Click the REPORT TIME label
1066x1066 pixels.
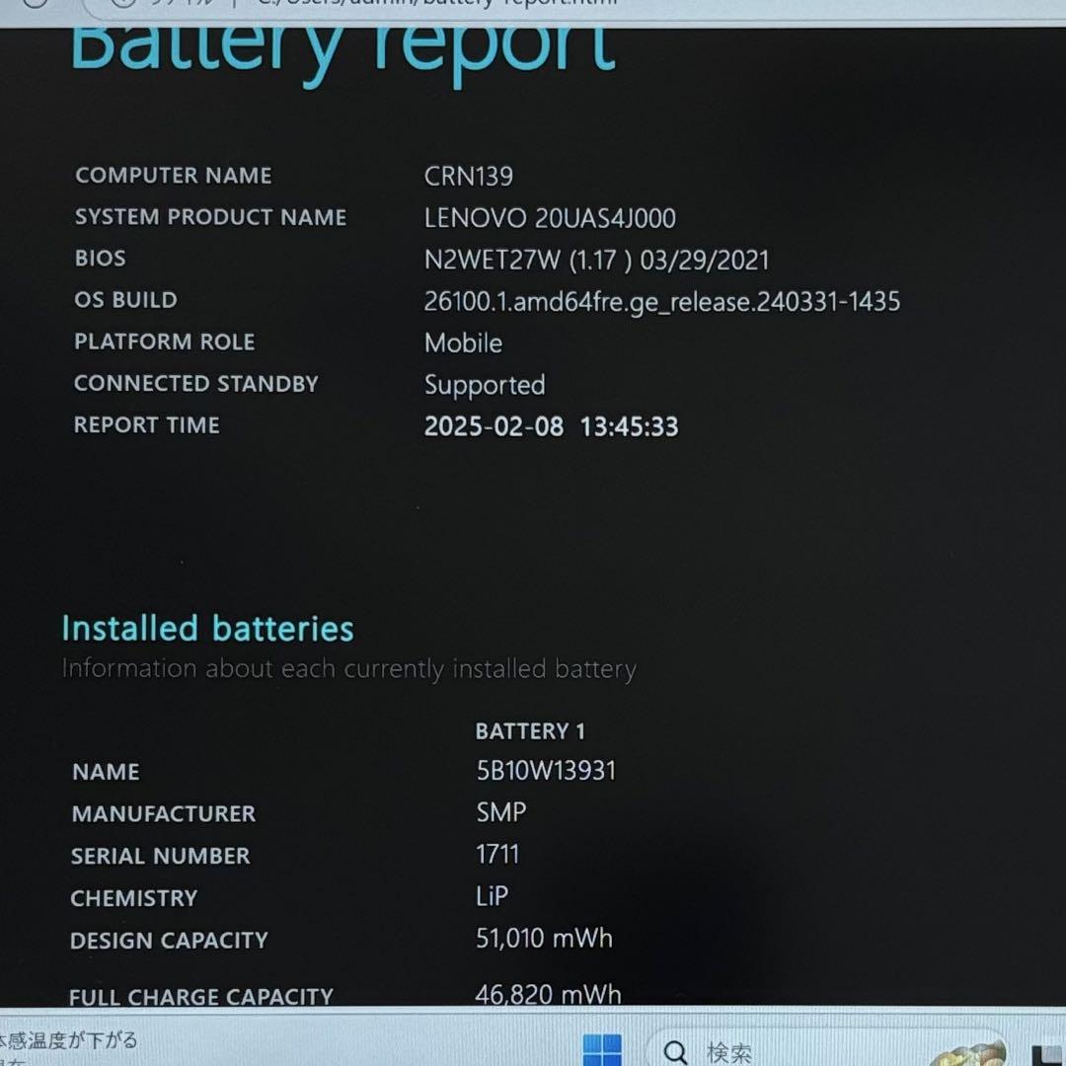pos(147,424)
